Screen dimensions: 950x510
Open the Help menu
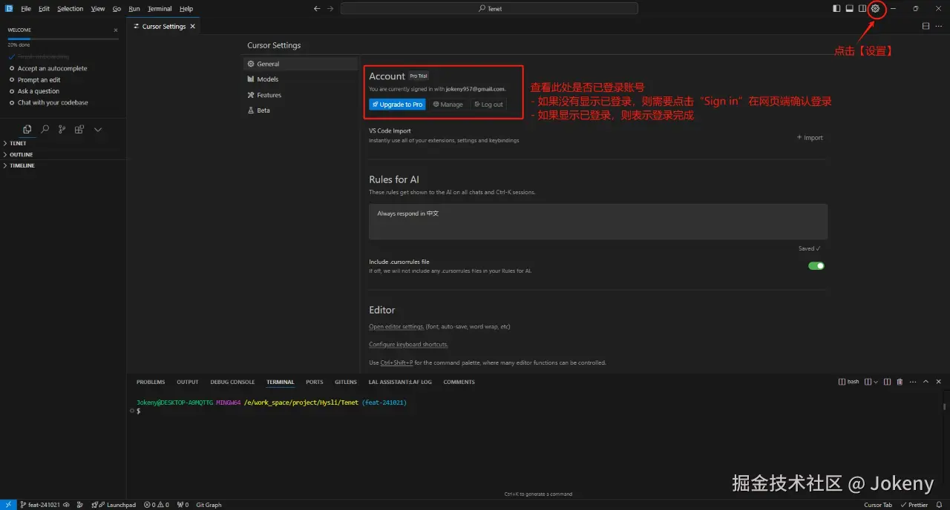coord(186,9)
